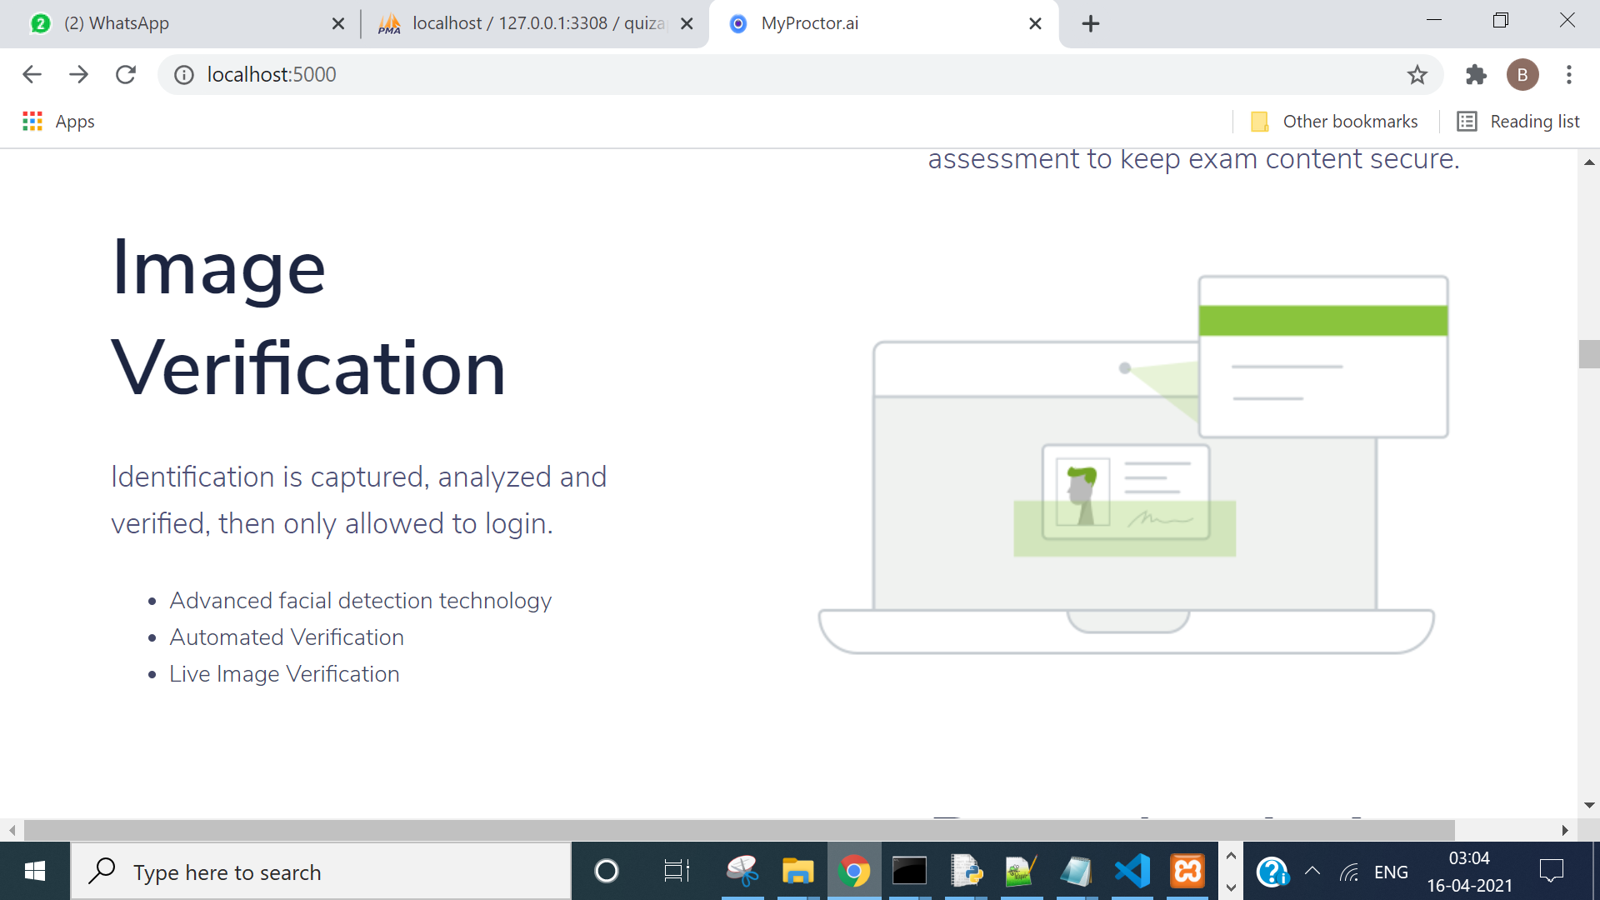The width and height of the screenshot is (1600, 900).
Task: Bookmark this page with star icon
Action: (x=1417, y=75)
